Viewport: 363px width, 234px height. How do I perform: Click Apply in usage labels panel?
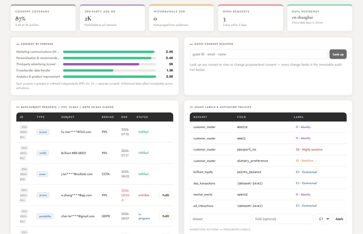click(x=339, y=219)
